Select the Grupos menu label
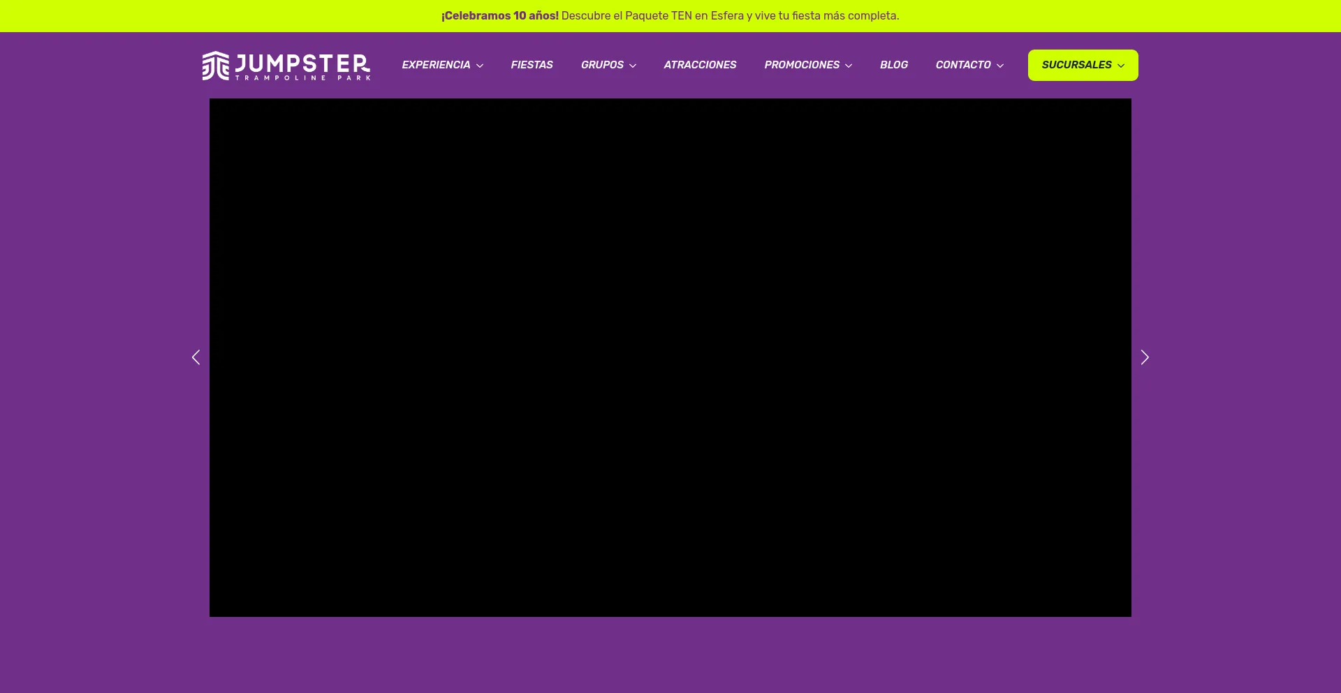1341x693 pixels. point(602,65)
